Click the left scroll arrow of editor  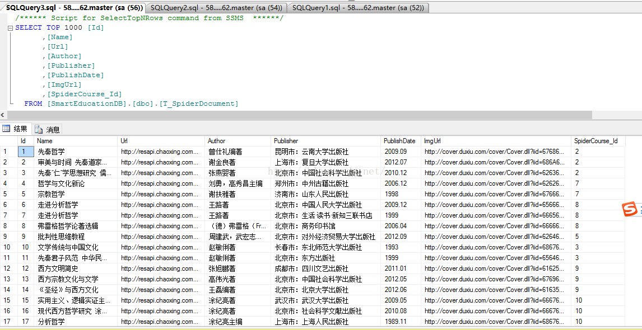3,115
